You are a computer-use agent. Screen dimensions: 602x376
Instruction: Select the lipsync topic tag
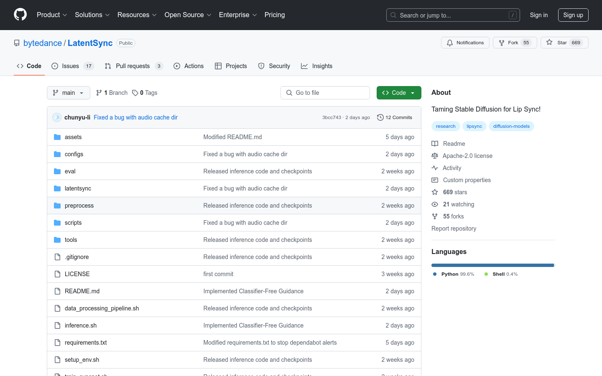(x=474, y=126)
